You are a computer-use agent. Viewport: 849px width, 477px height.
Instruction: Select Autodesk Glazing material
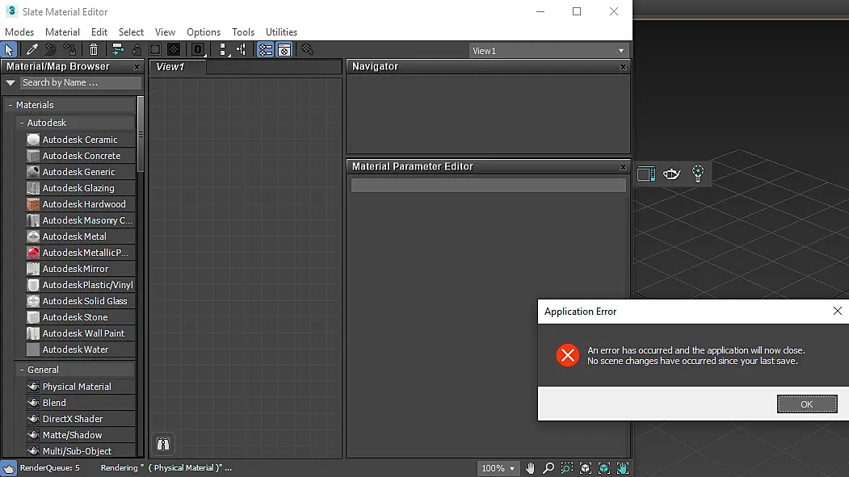(x=80, y=188)
